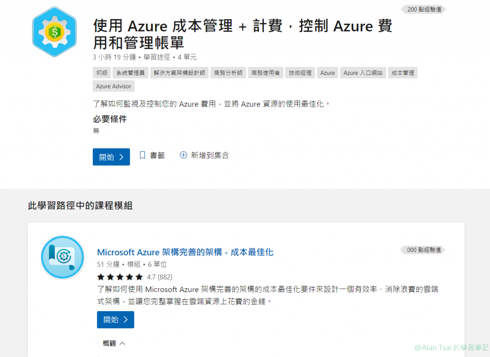Click the Azure 入口網站 tag

click(x=363, y=73)
